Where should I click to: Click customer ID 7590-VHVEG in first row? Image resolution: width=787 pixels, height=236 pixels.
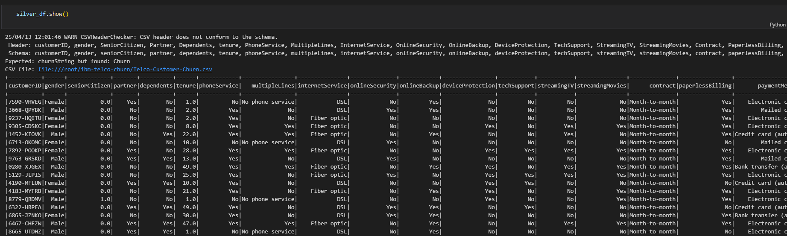point(25,102)
